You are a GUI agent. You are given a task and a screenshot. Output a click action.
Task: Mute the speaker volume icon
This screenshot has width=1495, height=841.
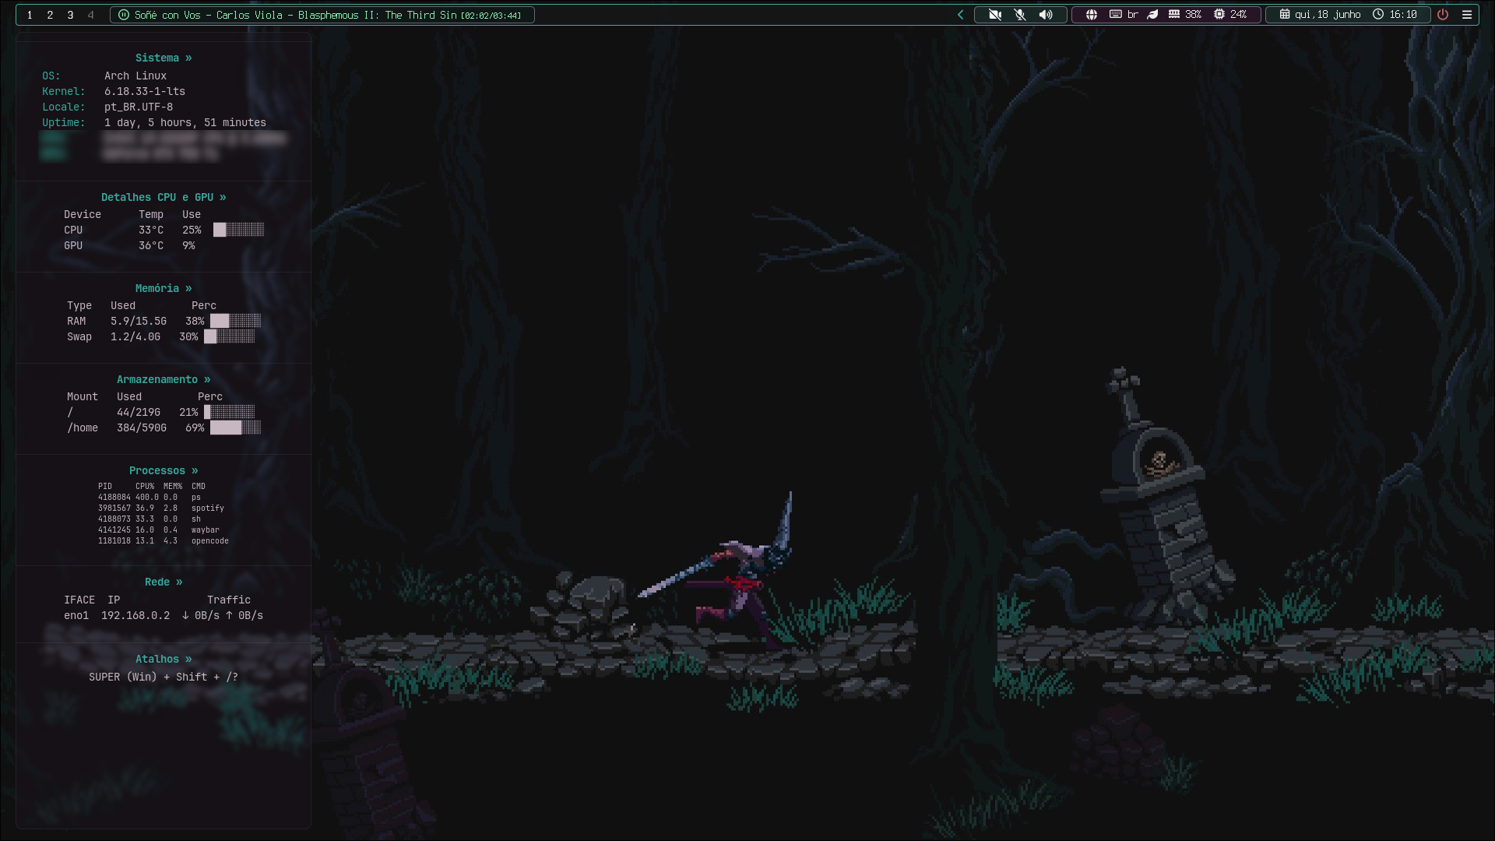coord(1046,15)
